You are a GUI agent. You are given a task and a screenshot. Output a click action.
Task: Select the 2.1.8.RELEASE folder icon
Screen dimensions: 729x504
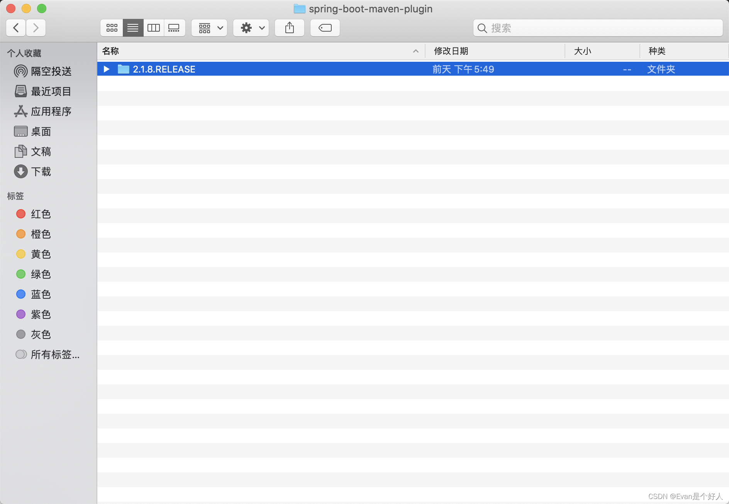point(124,69)
